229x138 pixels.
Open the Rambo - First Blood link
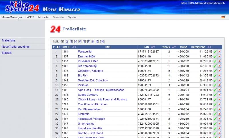tap(90, 133)
